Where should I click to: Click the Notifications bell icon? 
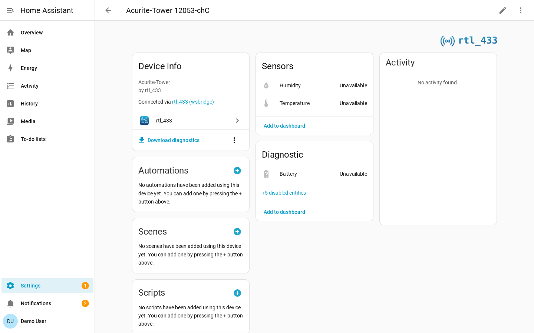(x=10, y=303)
